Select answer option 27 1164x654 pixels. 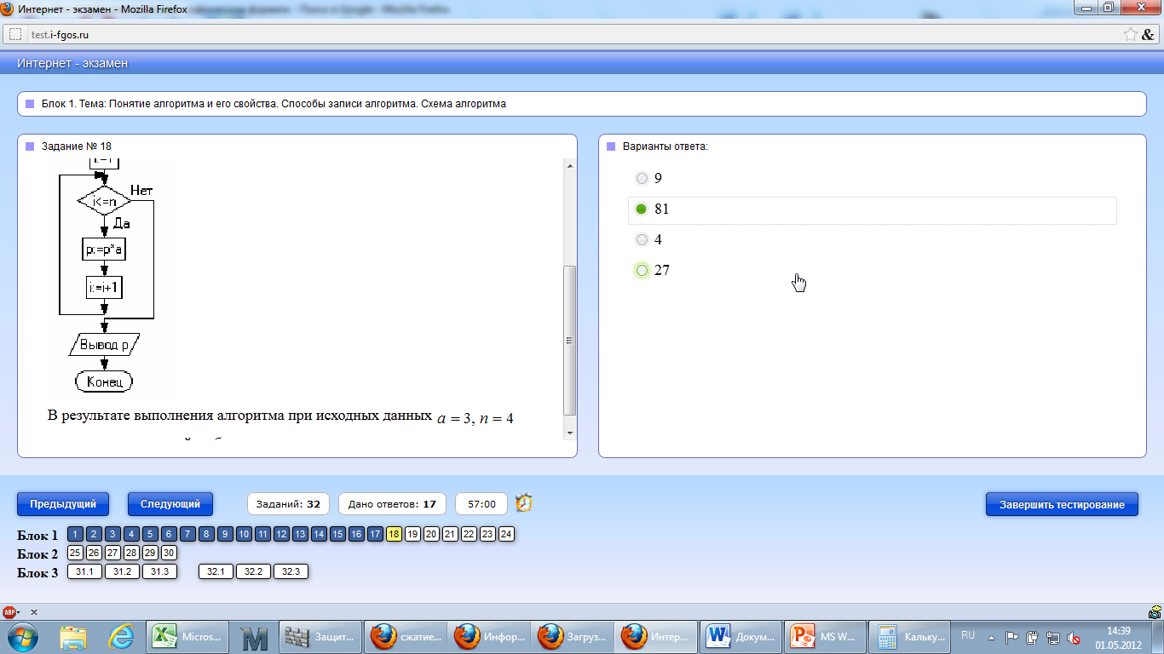[642, 270]
